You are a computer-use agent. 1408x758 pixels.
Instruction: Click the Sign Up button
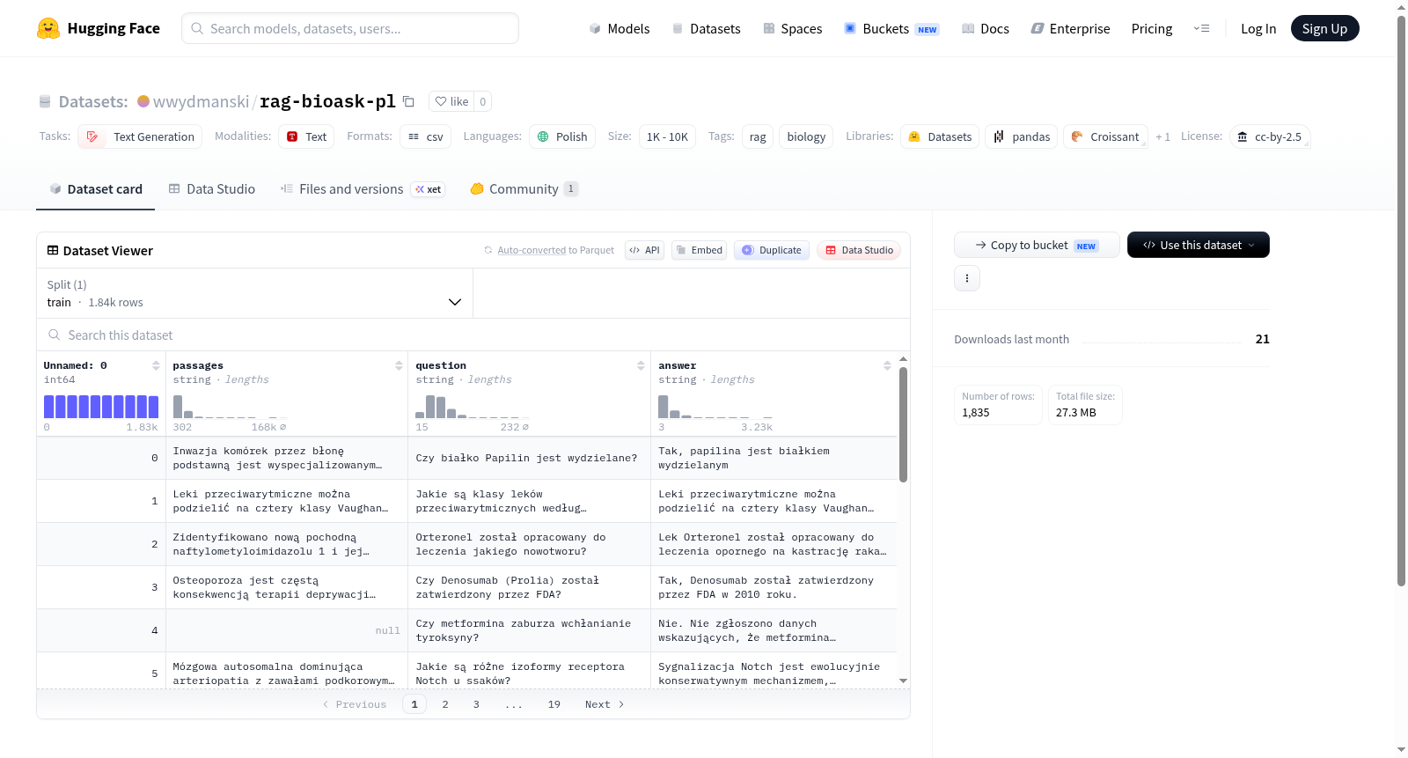click(x=1324, y=28)
